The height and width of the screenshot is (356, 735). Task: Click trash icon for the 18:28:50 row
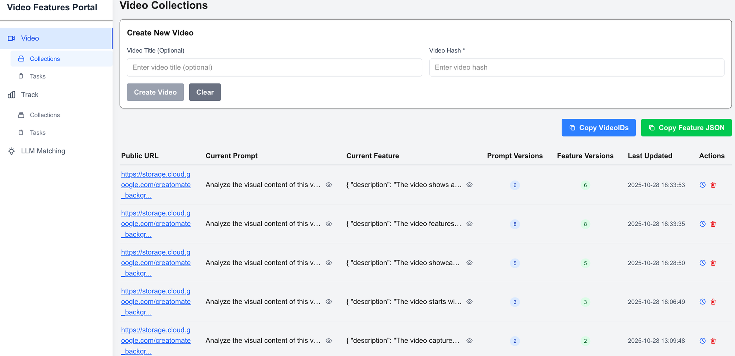click(x=713, y=263)
